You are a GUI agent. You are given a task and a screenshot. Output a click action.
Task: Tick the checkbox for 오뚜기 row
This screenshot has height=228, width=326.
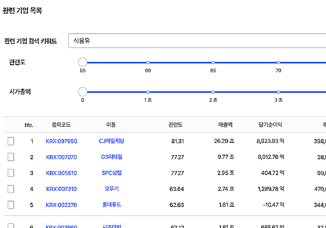coord(11,189)
